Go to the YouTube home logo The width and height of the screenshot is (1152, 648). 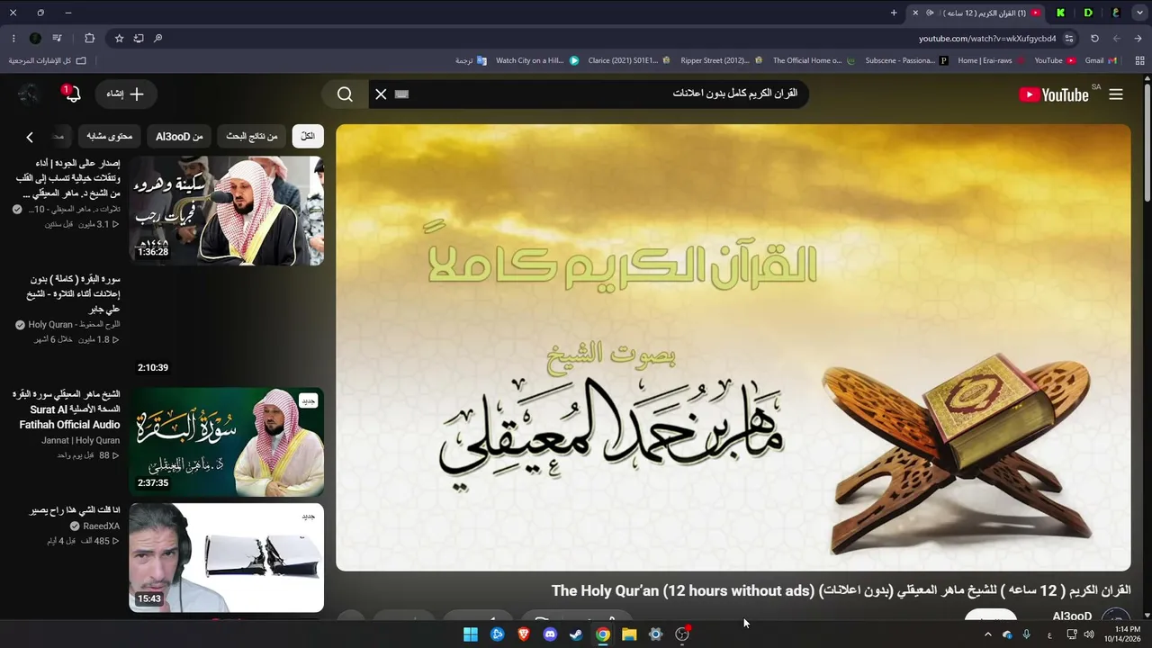[x=1054, y=94]
